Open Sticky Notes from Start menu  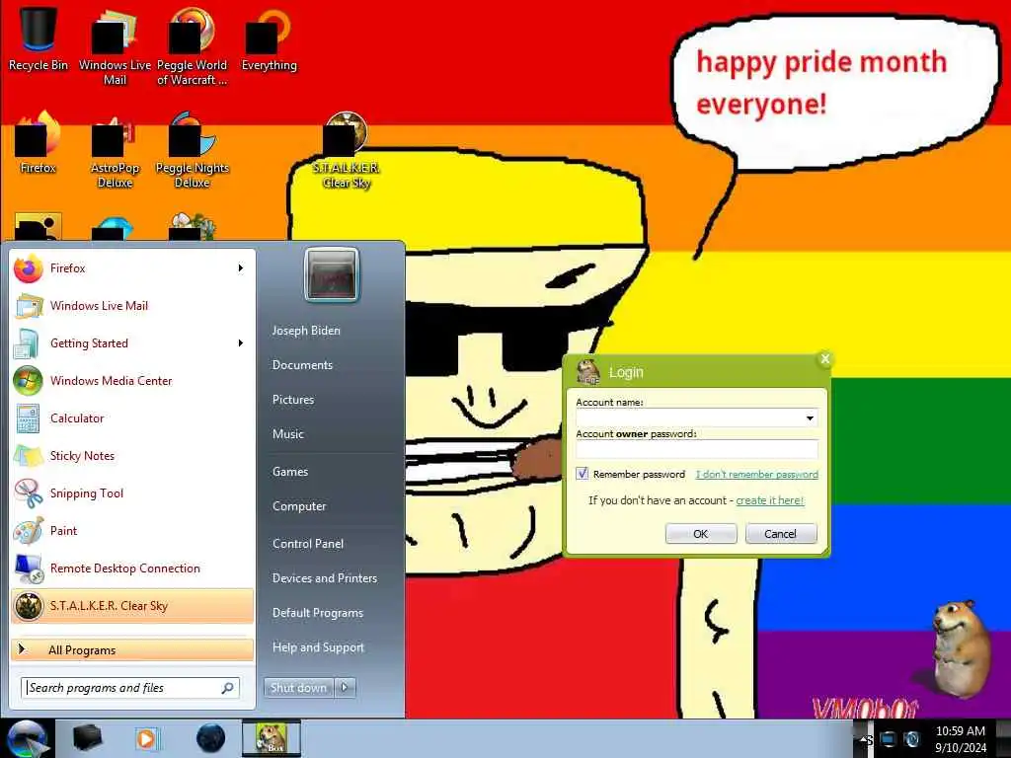click(131, 455)
